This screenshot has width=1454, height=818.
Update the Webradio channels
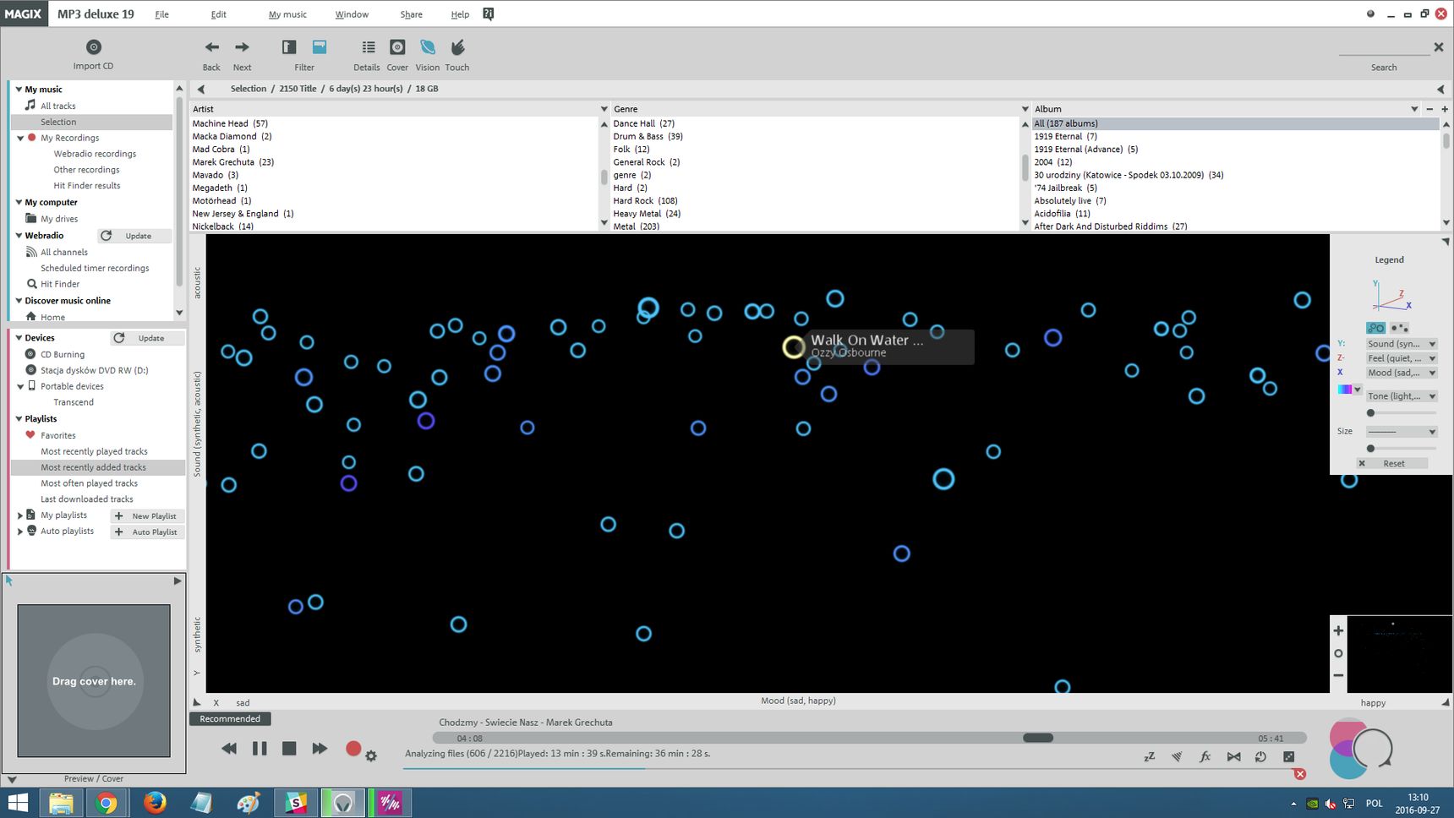[134, 236]
